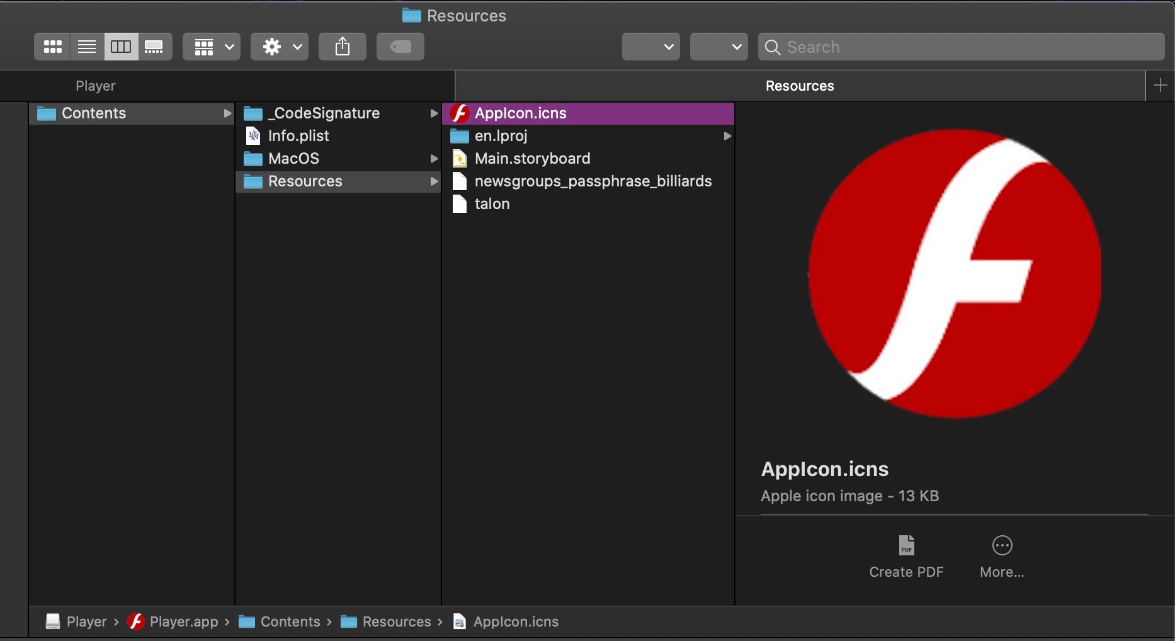Screen dimensions: 1175x641
Task: Switch to gallery view
Action: click(x=154, y=47)
